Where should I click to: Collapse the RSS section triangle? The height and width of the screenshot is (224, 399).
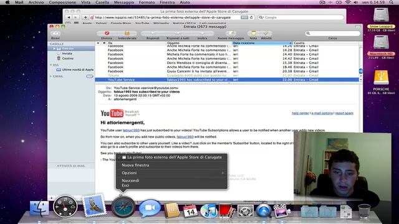(50, 65)
